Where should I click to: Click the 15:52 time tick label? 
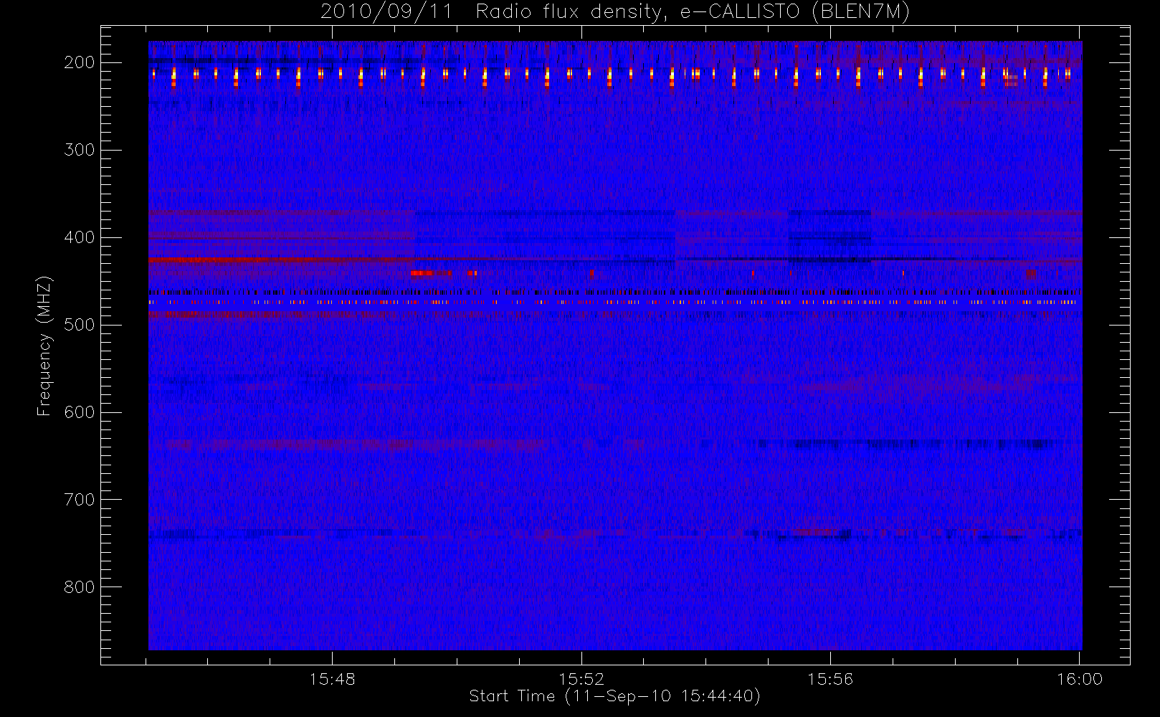[581, 679]
